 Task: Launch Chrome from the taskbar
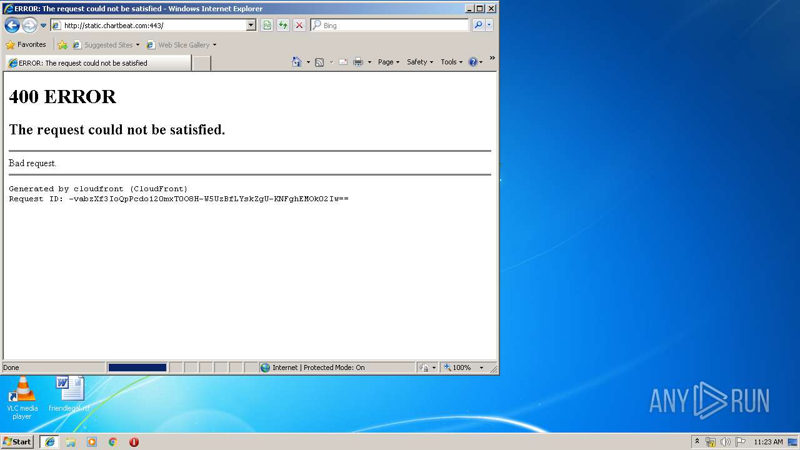pyautogui.click(x=112, y=442)
